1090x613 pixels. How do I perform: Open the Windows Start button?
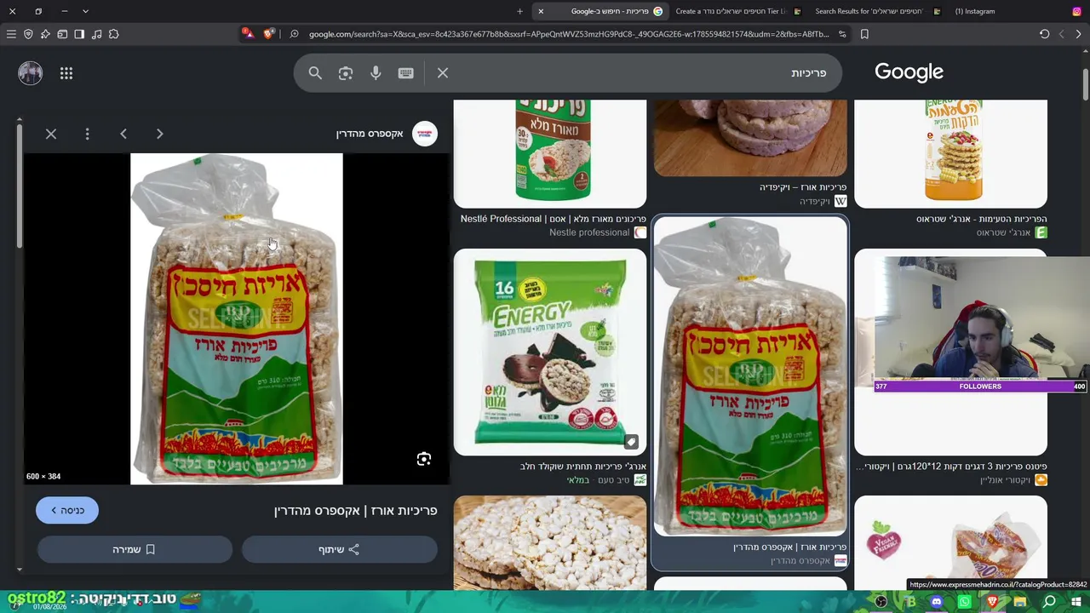coord(1076,602)
